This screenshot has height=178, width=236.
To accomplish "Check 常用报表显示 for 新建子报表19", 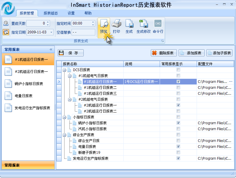I will click(x=178, y=152).
